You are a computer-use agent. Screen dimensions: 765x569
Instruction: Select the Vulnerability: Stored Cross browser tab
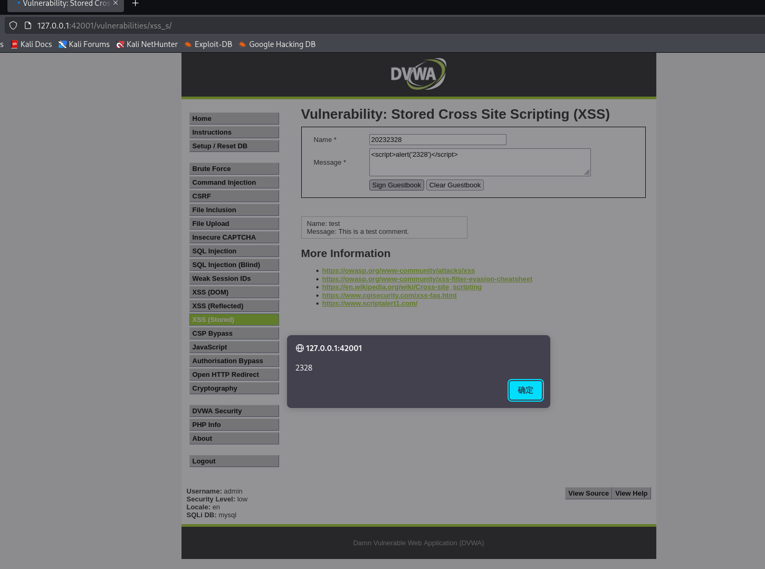[65, 4]
